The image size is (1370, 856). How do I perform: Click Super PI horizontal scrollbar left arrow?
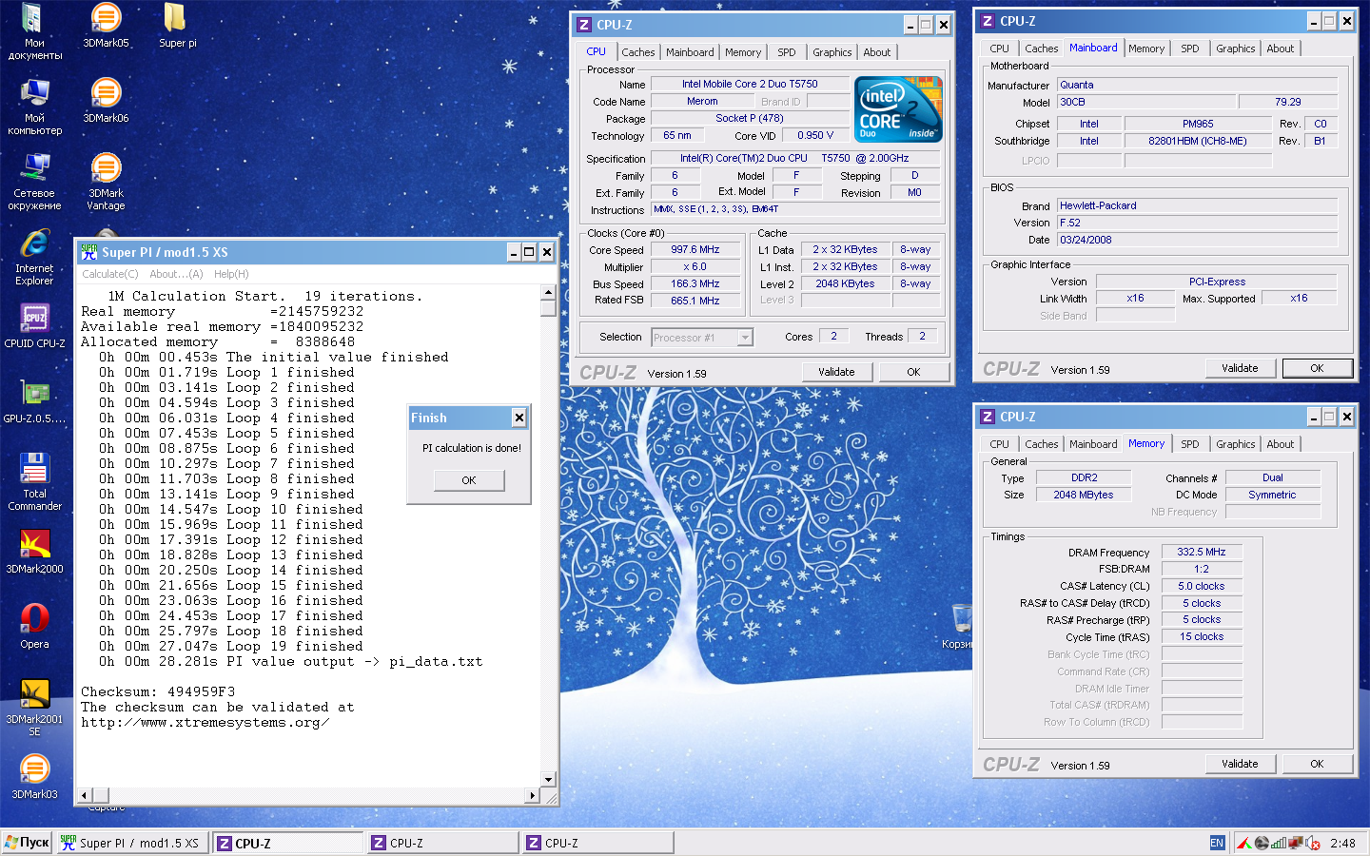(85, 795)
